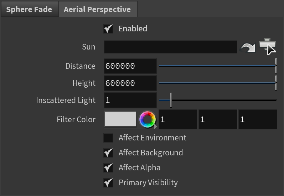The width and height of the screenshot is (284, 196).
Task: Open the node chooser icon for Sun
Action: pyautogui.click(x=268, y=47)
